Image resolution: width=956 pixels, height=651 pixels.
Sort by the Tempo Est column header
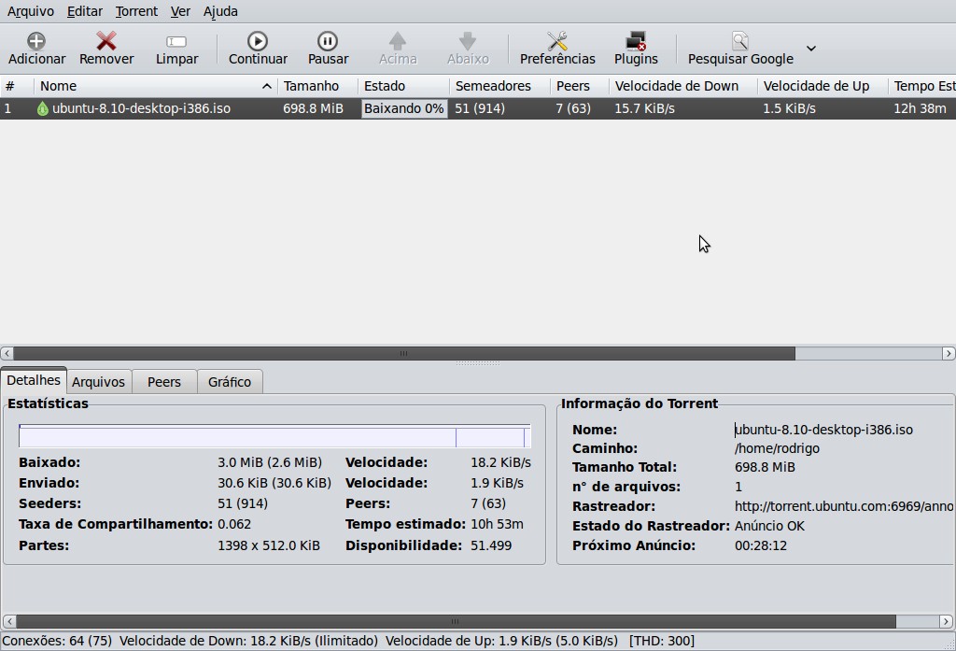click(921, 86)
